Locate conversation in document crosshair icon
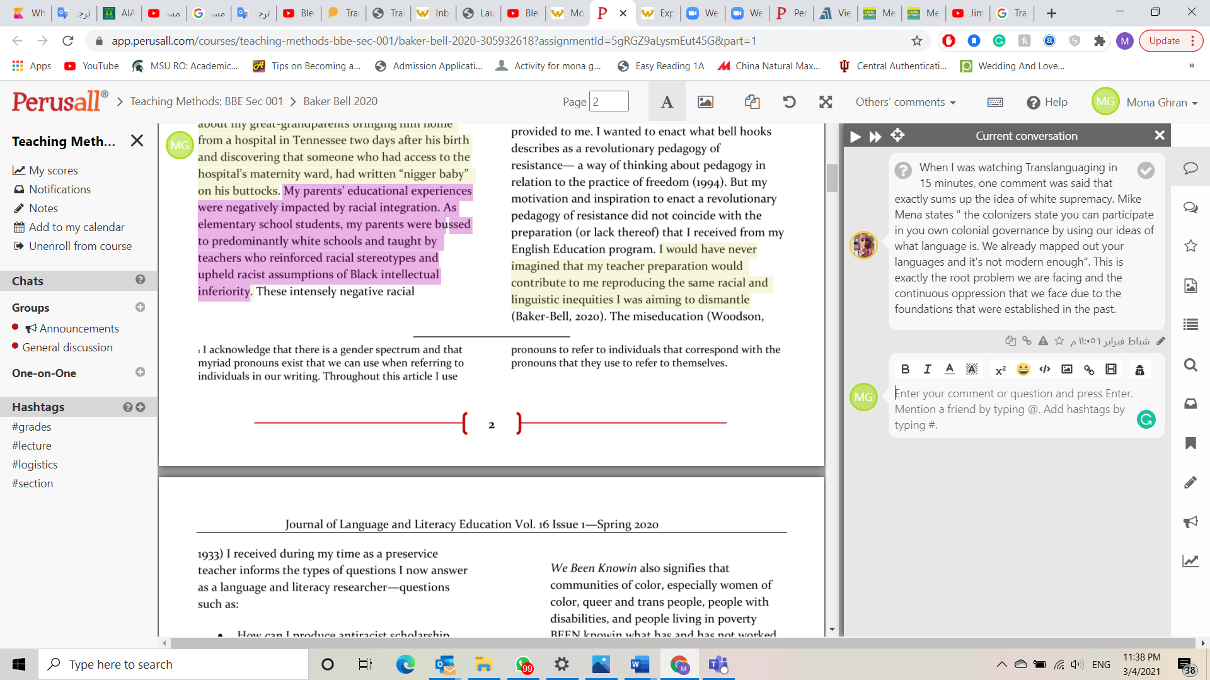1210x680 pixels. click(x=897, y=135)
